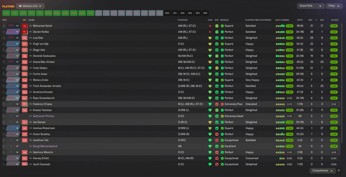Toggle picked checkmark for Mohamed Salah
The width and height of the screenshot is (346, 177).
4,26
